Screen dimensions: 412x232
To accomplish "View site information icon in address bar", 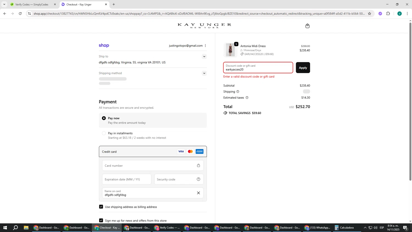I will (29, 13).
